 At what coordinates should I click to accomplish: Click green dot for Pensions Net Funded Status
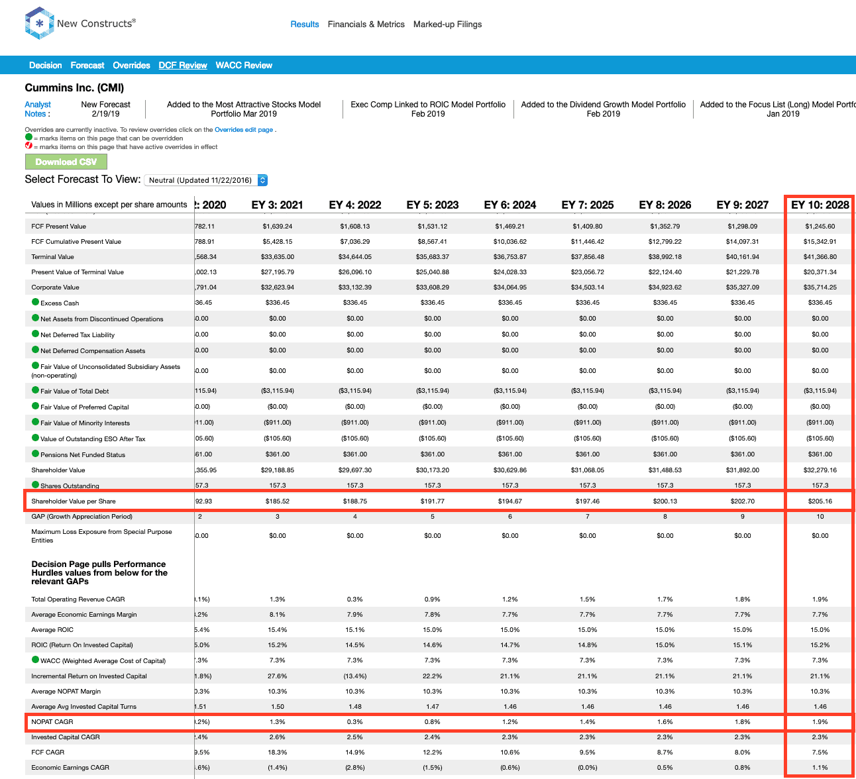[36, 454]
